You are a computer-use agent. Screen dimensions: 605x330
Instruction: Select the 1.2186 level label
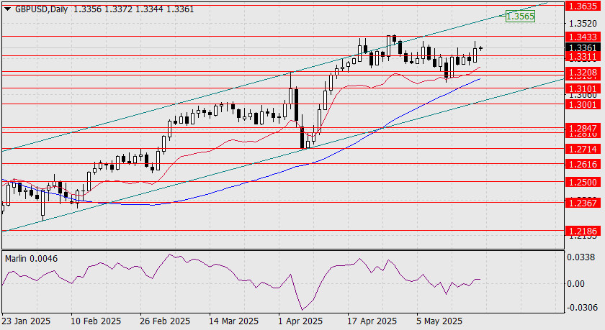(583, 231)
